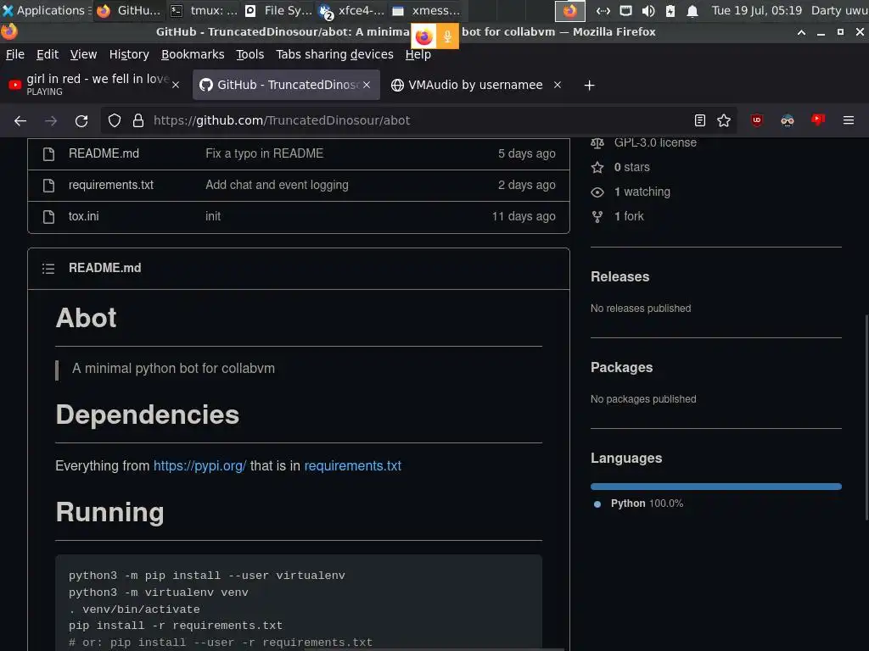
Task: Open the 'init' commit message link
Action: 213,217
